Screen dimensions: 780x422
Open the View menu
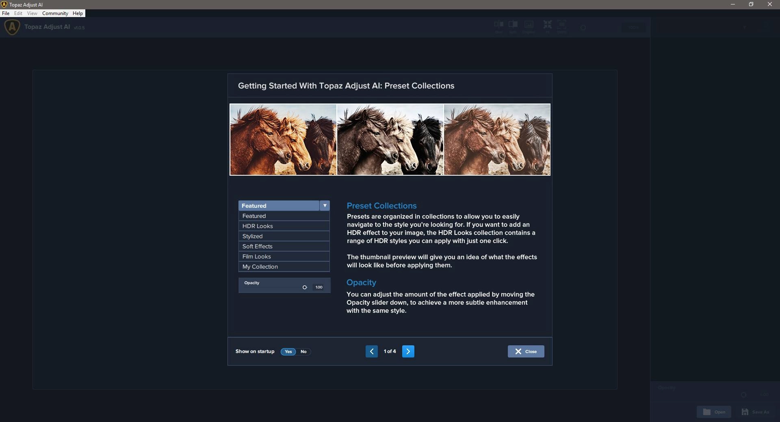tap(32, 13)
